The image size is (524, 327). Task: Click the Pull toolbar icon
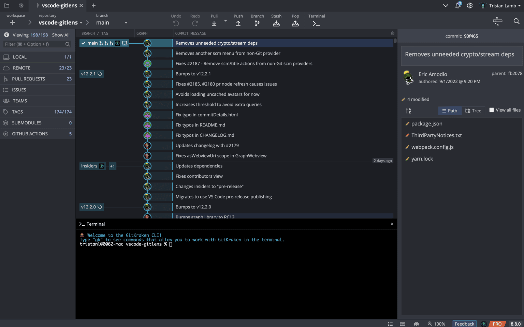click(214, 23)
